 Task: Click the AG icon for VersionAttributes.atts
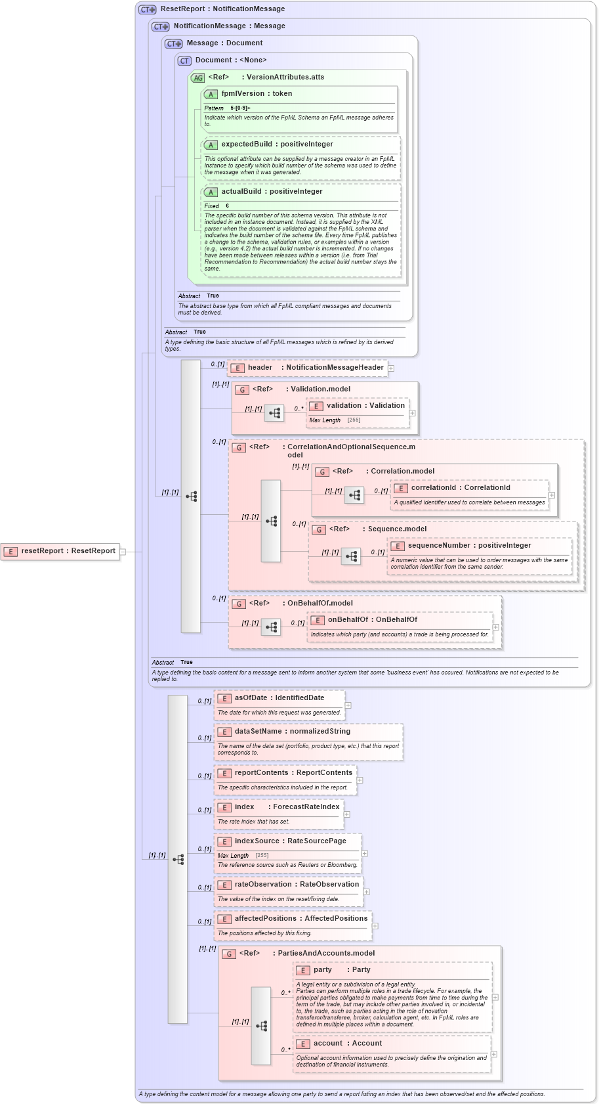click(x=197, y=77)
